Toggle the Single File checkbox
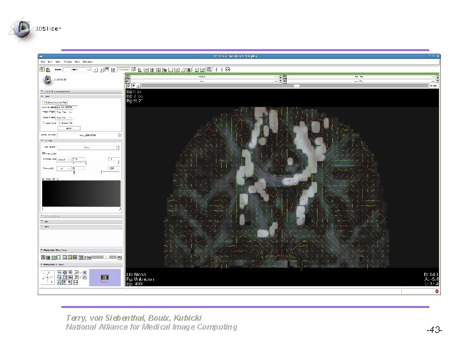 click(59, 123)
